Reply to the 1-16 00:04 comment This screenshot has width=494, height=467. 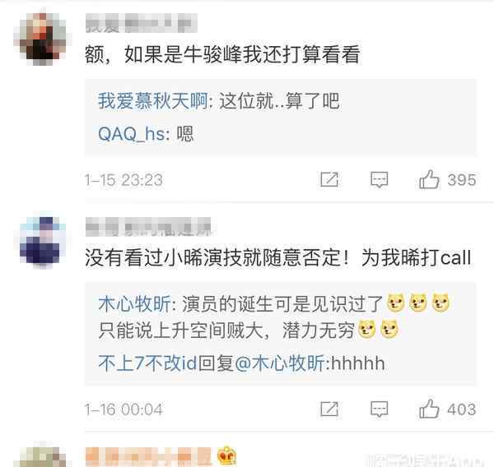click(379, 409)
